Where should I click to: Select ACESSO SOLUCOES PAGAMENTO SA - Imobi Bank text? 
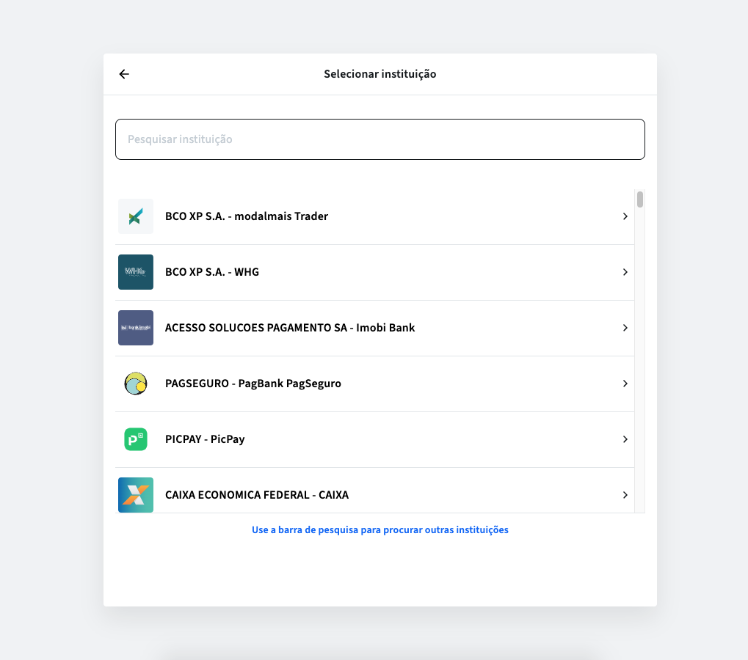pos(290,328)
